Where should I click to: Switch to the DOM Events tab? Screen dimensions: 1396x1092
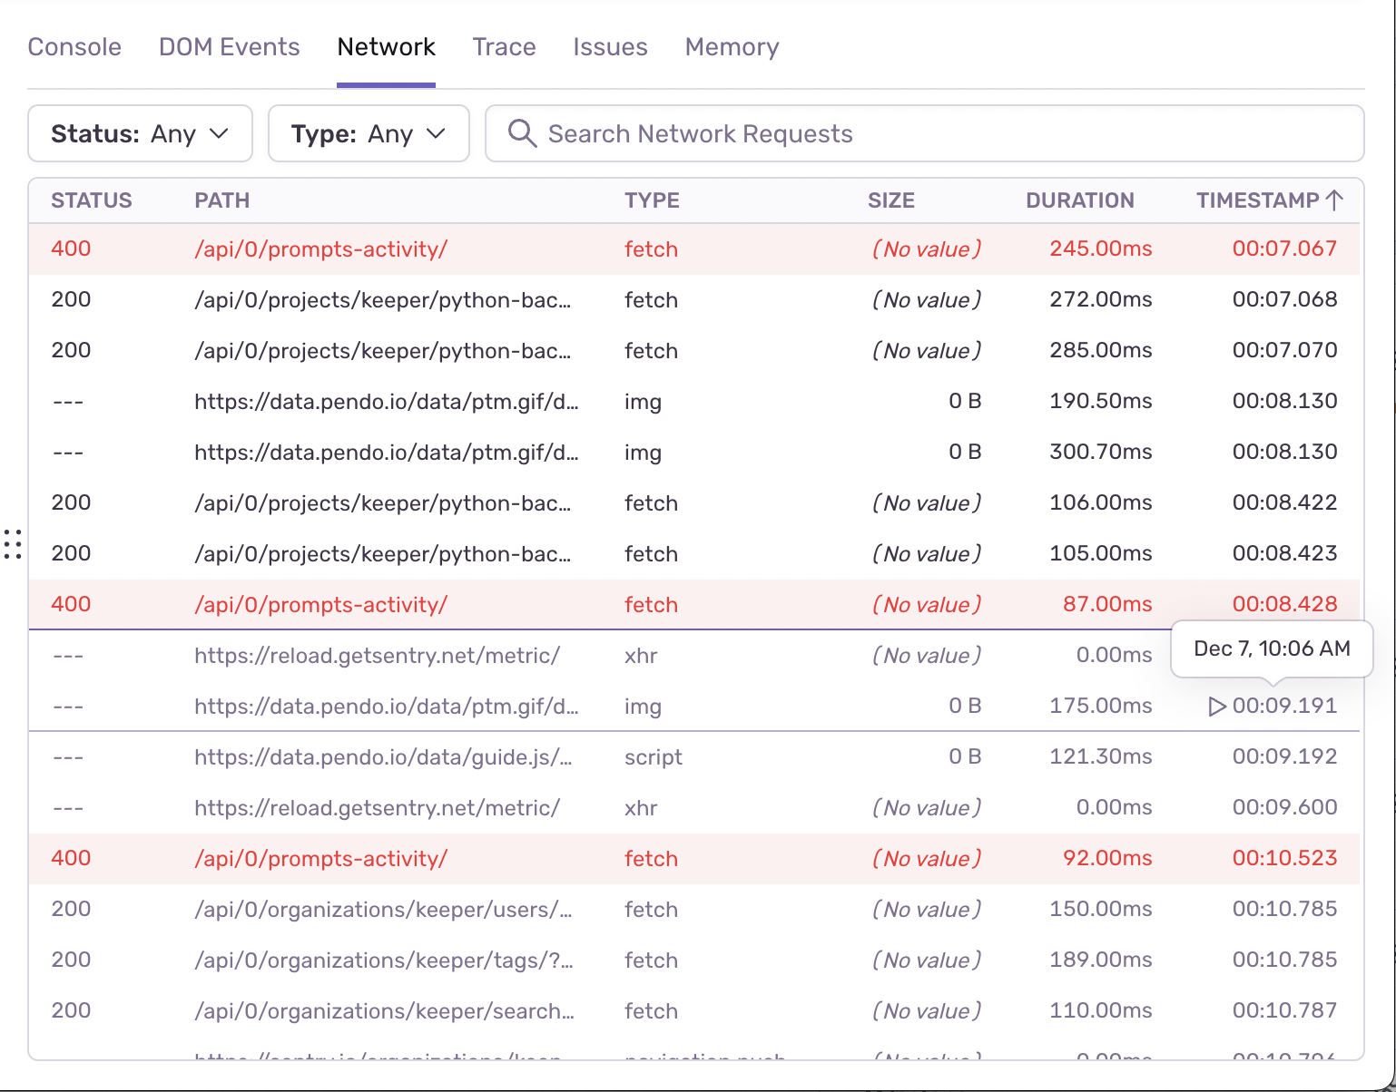click(x=229, y=47)
